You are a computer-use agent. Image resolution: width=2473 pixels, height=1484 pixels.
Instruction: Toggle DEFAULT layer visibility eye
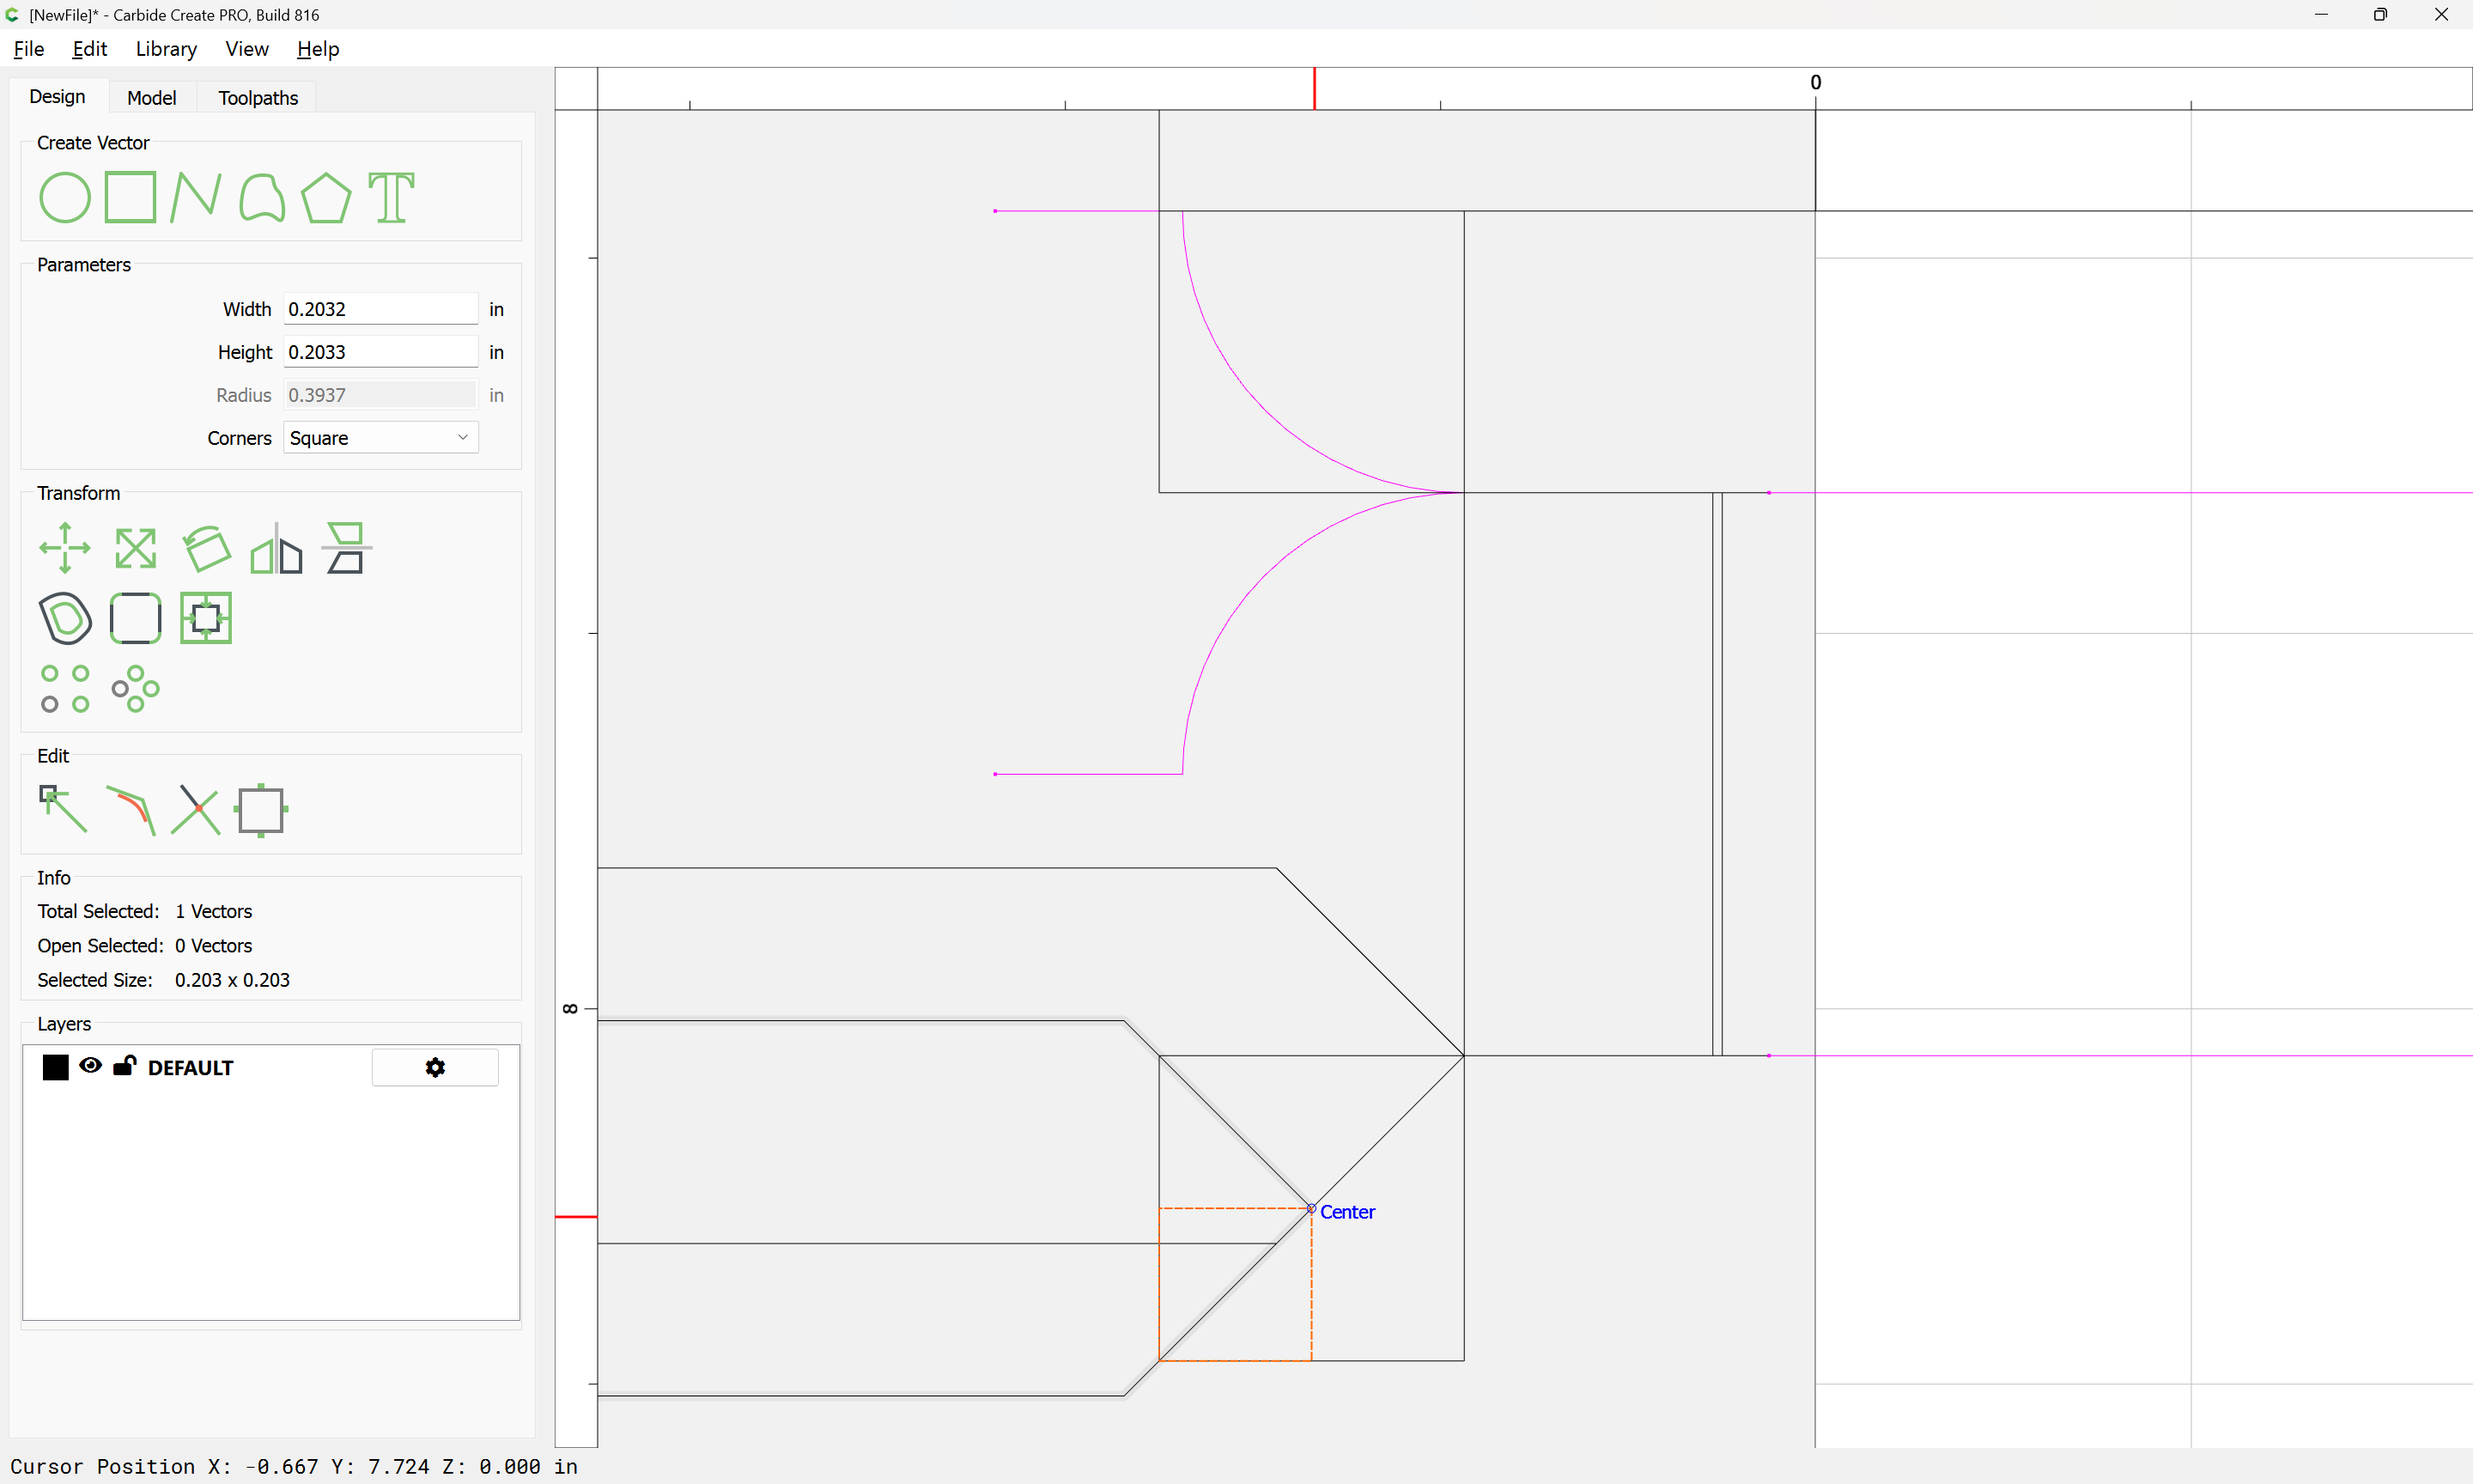tap(90, 1066)
